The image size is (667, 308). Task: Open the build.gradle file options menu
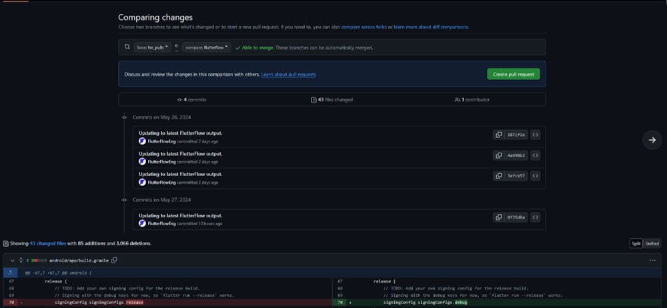coord(652,260)
